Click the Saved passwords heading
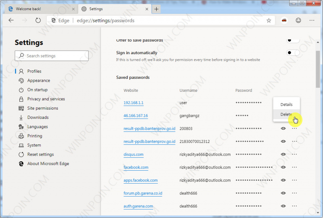The width and height of the screenshot is (323, 218). [133, 77]
